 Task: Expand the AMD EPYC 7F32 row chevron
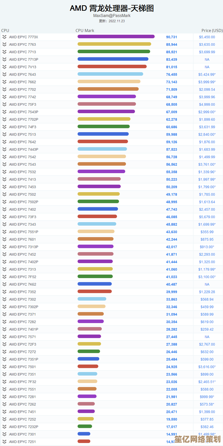[4, 382]
